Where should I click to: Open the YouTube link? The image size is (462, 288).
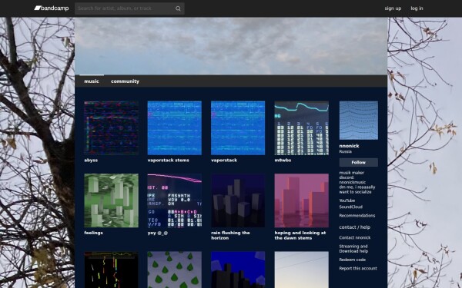(346, 200)
